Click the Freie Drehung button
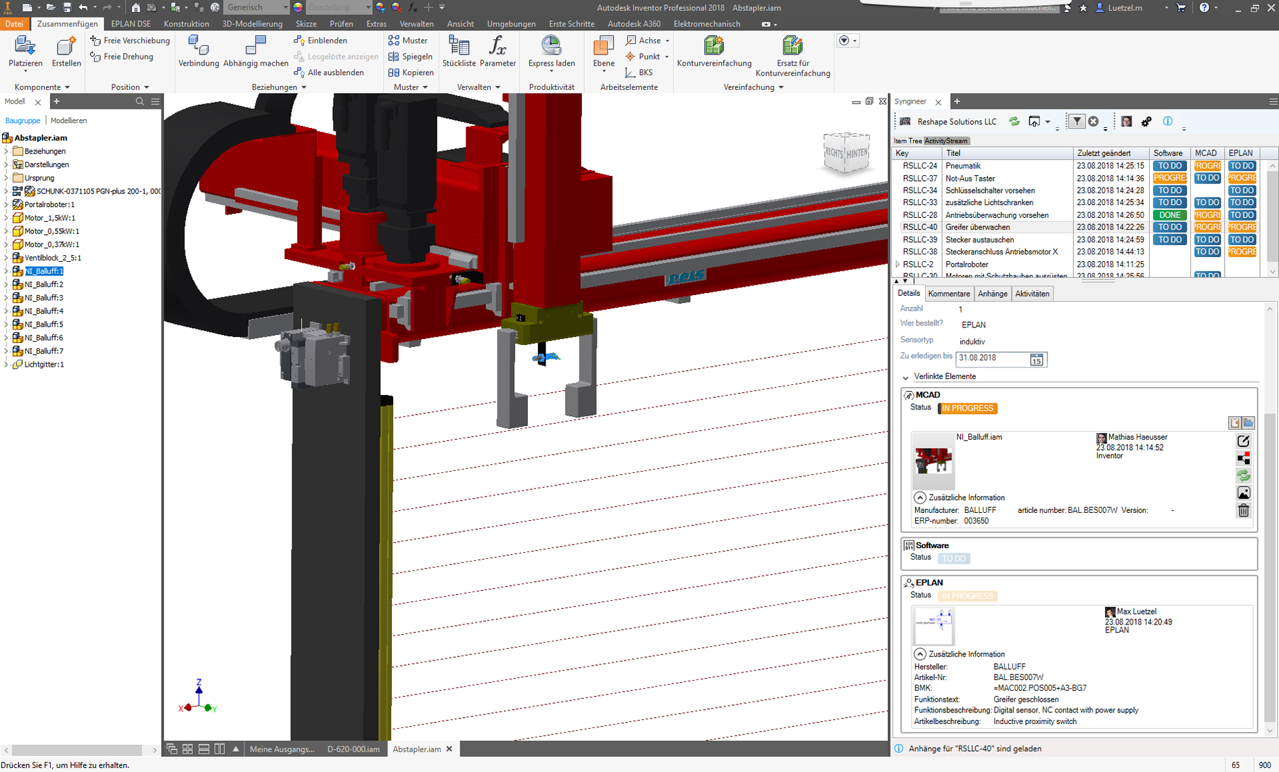This screenshot has width=1279, height=772. [x=122, y=57]
